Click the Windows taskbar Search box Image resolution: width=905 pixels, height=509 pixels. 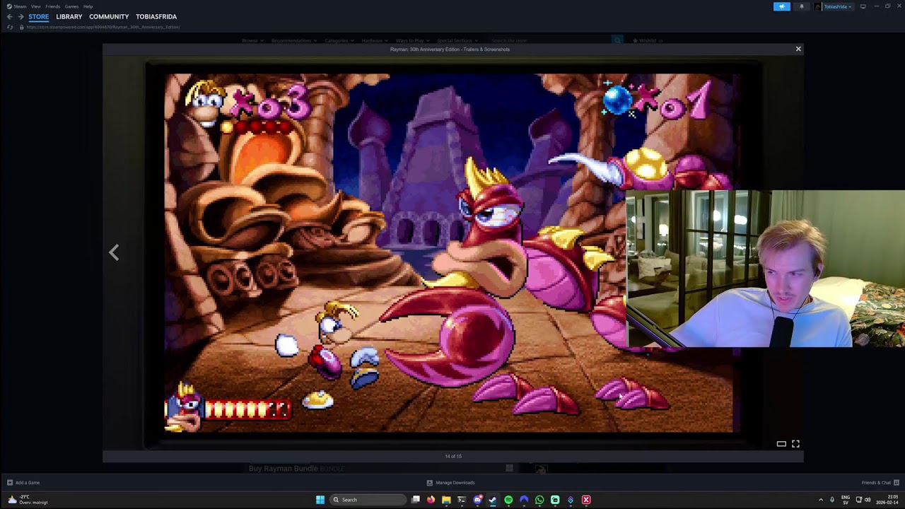368,500
